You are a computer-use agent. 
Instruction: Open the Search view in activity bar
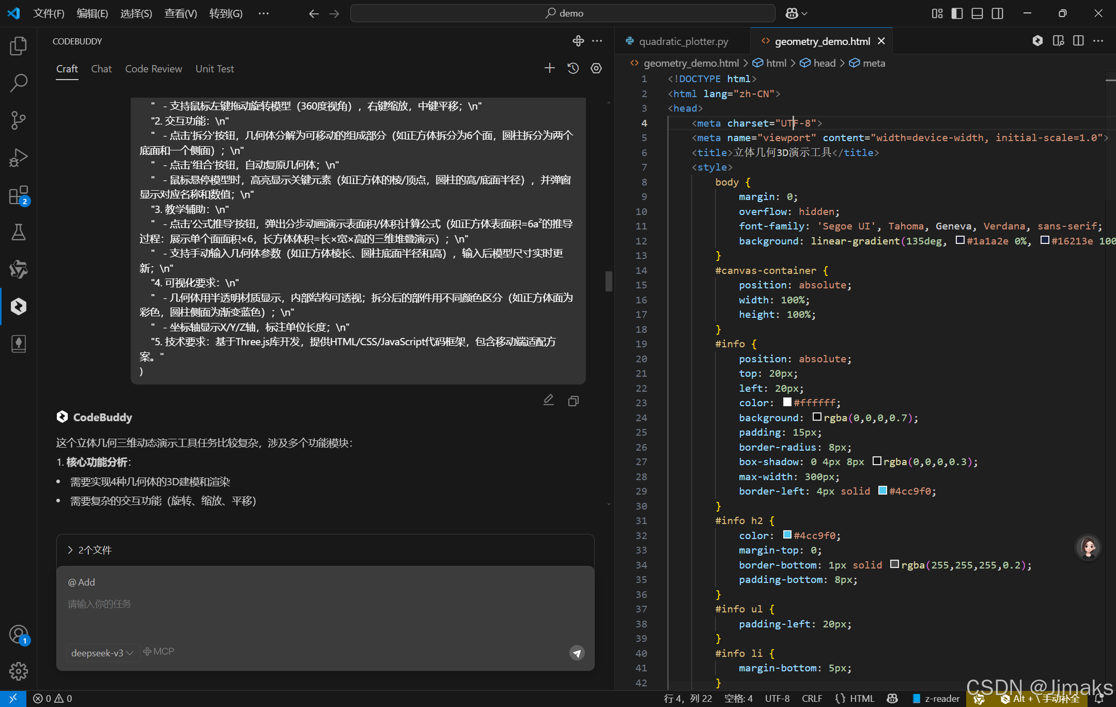click(18, 83)
